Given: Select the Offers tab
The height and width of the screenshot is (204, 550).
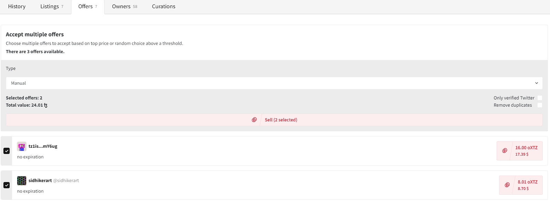Looking at the screenshot, I should pos(87,7).
